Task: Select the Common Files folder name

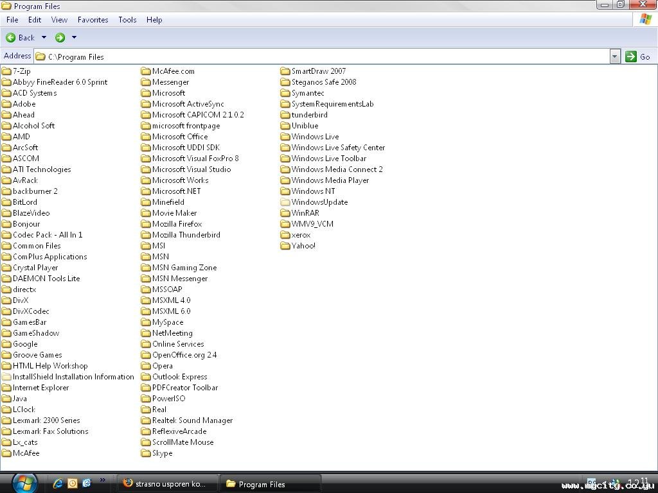Action: pos(37,246)
